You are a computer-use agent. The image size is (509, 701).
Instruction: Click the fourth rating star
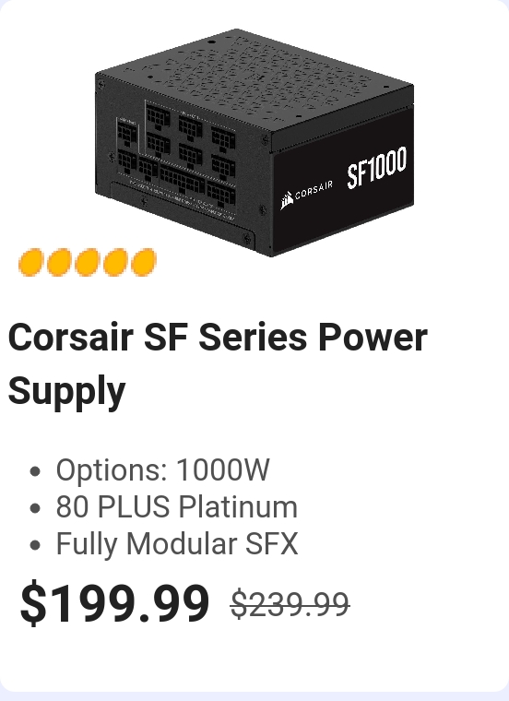[x=115, y=263]
